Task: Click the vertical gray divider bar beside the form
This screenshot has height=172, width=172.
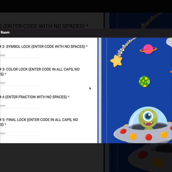Action: [100, 90]
